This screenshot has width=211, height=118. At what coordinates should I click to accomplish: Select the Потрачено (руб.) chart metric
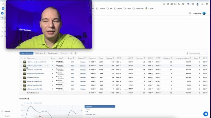[x=91, y=114]
